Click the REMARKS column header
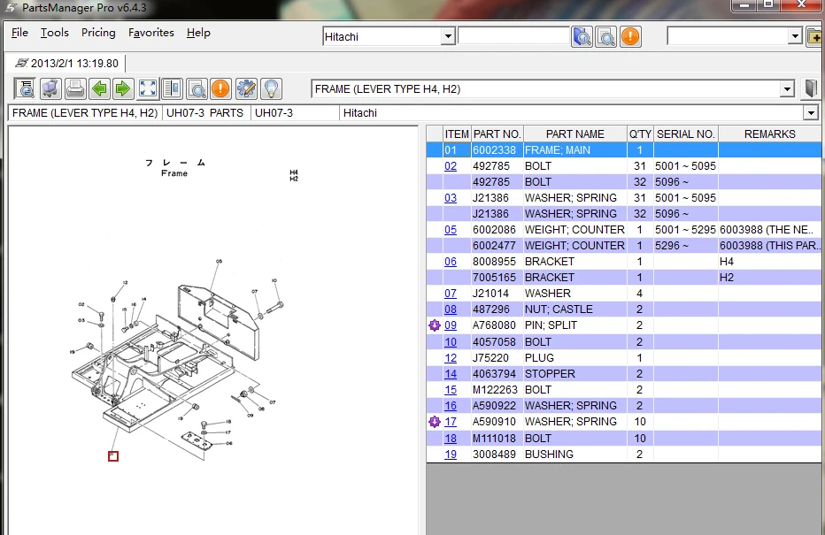 click(x=770, y=134)
